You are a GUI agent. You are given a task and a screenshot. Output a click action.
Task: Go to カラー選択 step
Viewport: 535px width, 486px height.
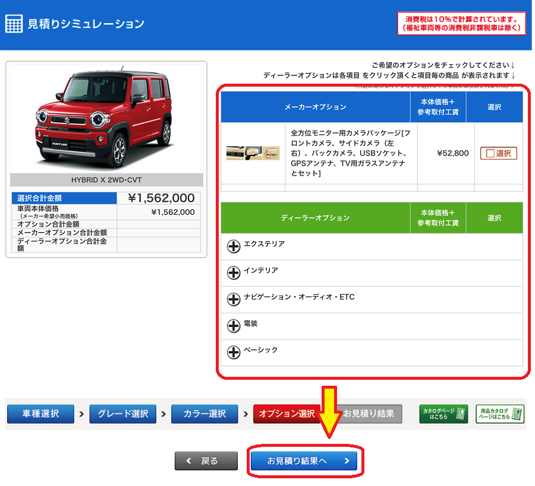pyautogui.click(x=204, y=414)
